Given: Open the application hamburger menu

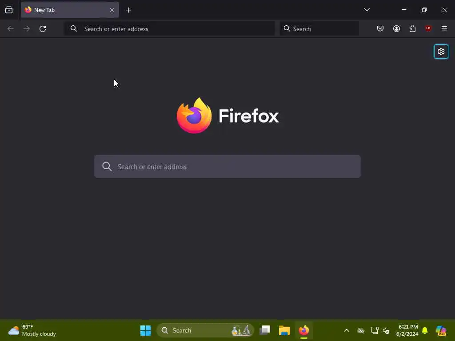Looking at the screenshot, I should pyautogui.click(x=444, y=28).
